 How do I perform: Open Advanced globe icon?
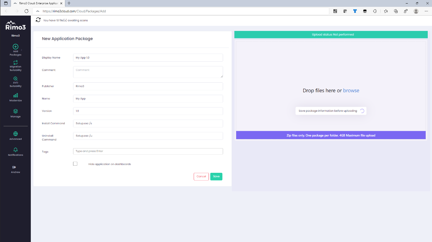(15, 134)
